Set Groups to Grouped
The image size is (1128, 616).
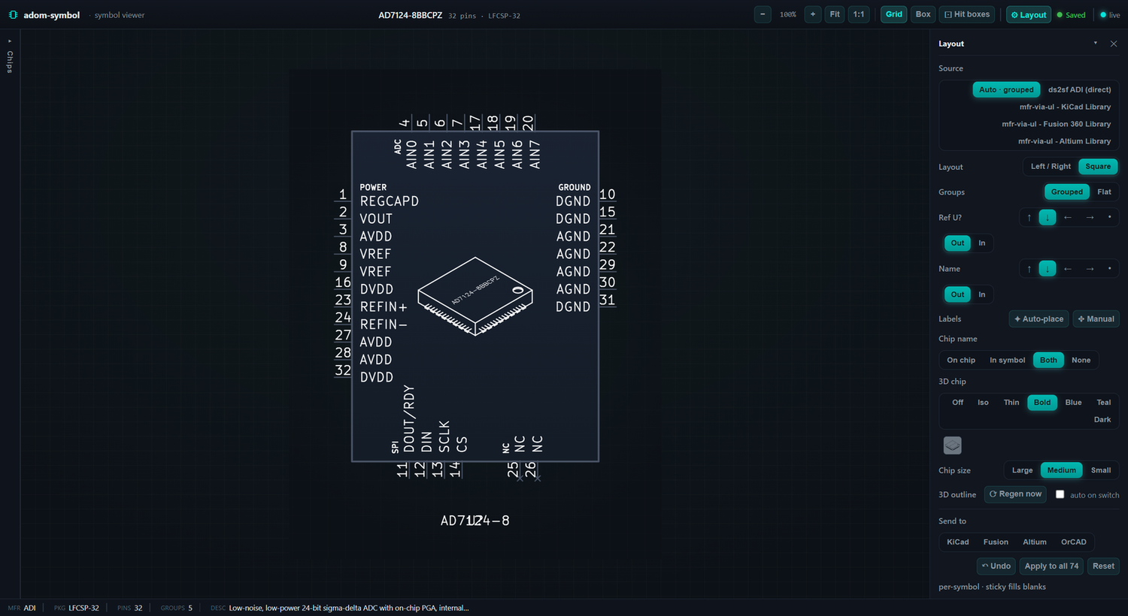(x=1066, y=192)
